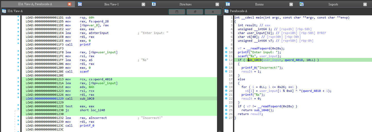Click sub_10C0 in pseudocode line 12

pos(254,60)
